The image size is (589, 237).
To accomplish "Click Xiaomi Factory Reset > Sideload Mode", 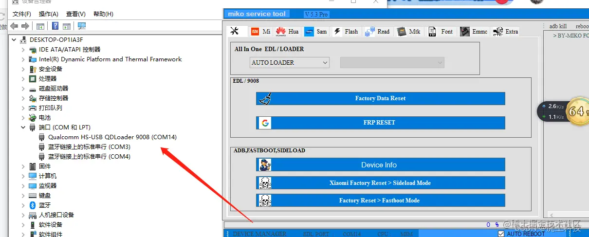I will (381, 183).
